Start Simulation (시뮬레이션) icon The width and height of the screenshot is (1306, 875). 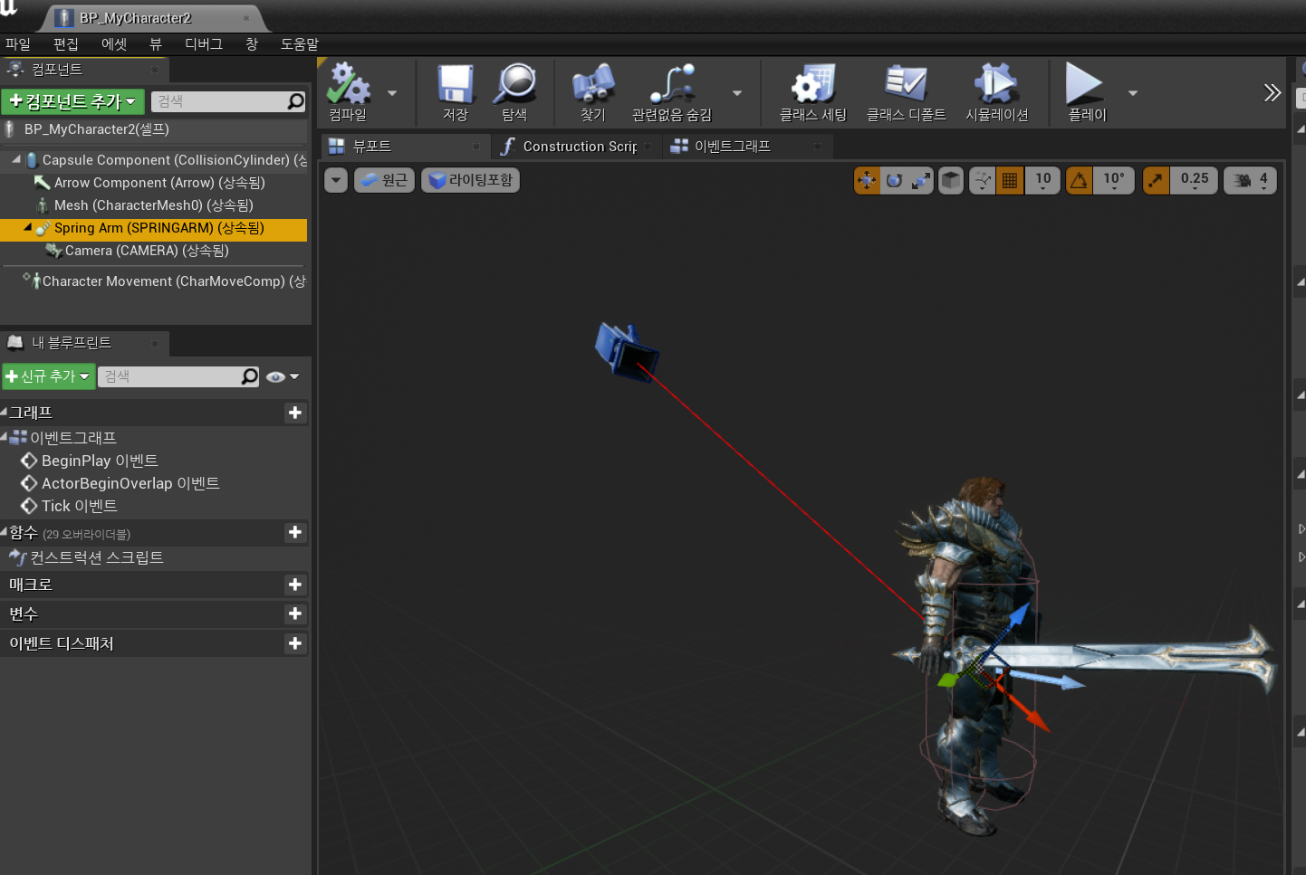[996, 84]
